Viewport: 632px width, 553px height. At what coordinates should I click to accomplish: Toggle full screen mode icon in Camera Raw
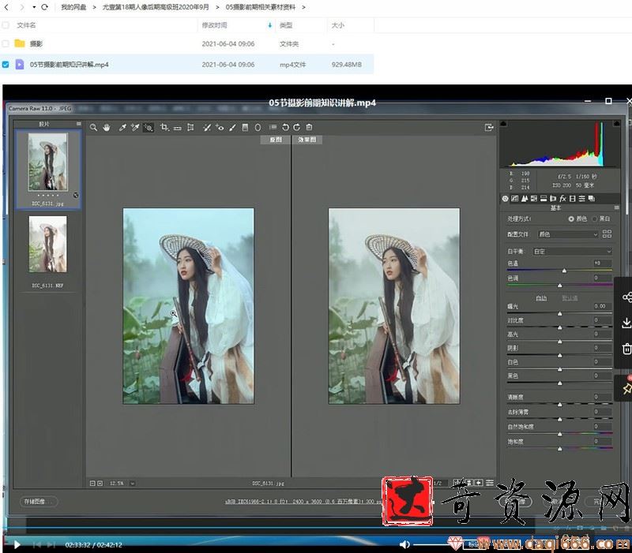tap(489, 128)
